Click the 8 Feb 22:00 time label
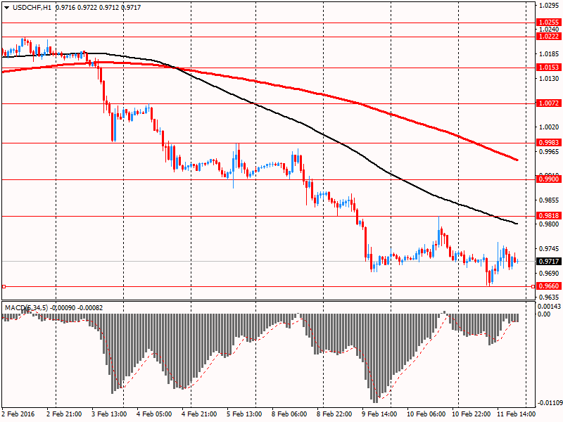Image resolution: width=563 pixels, height=422 pixels. point(335,414)
